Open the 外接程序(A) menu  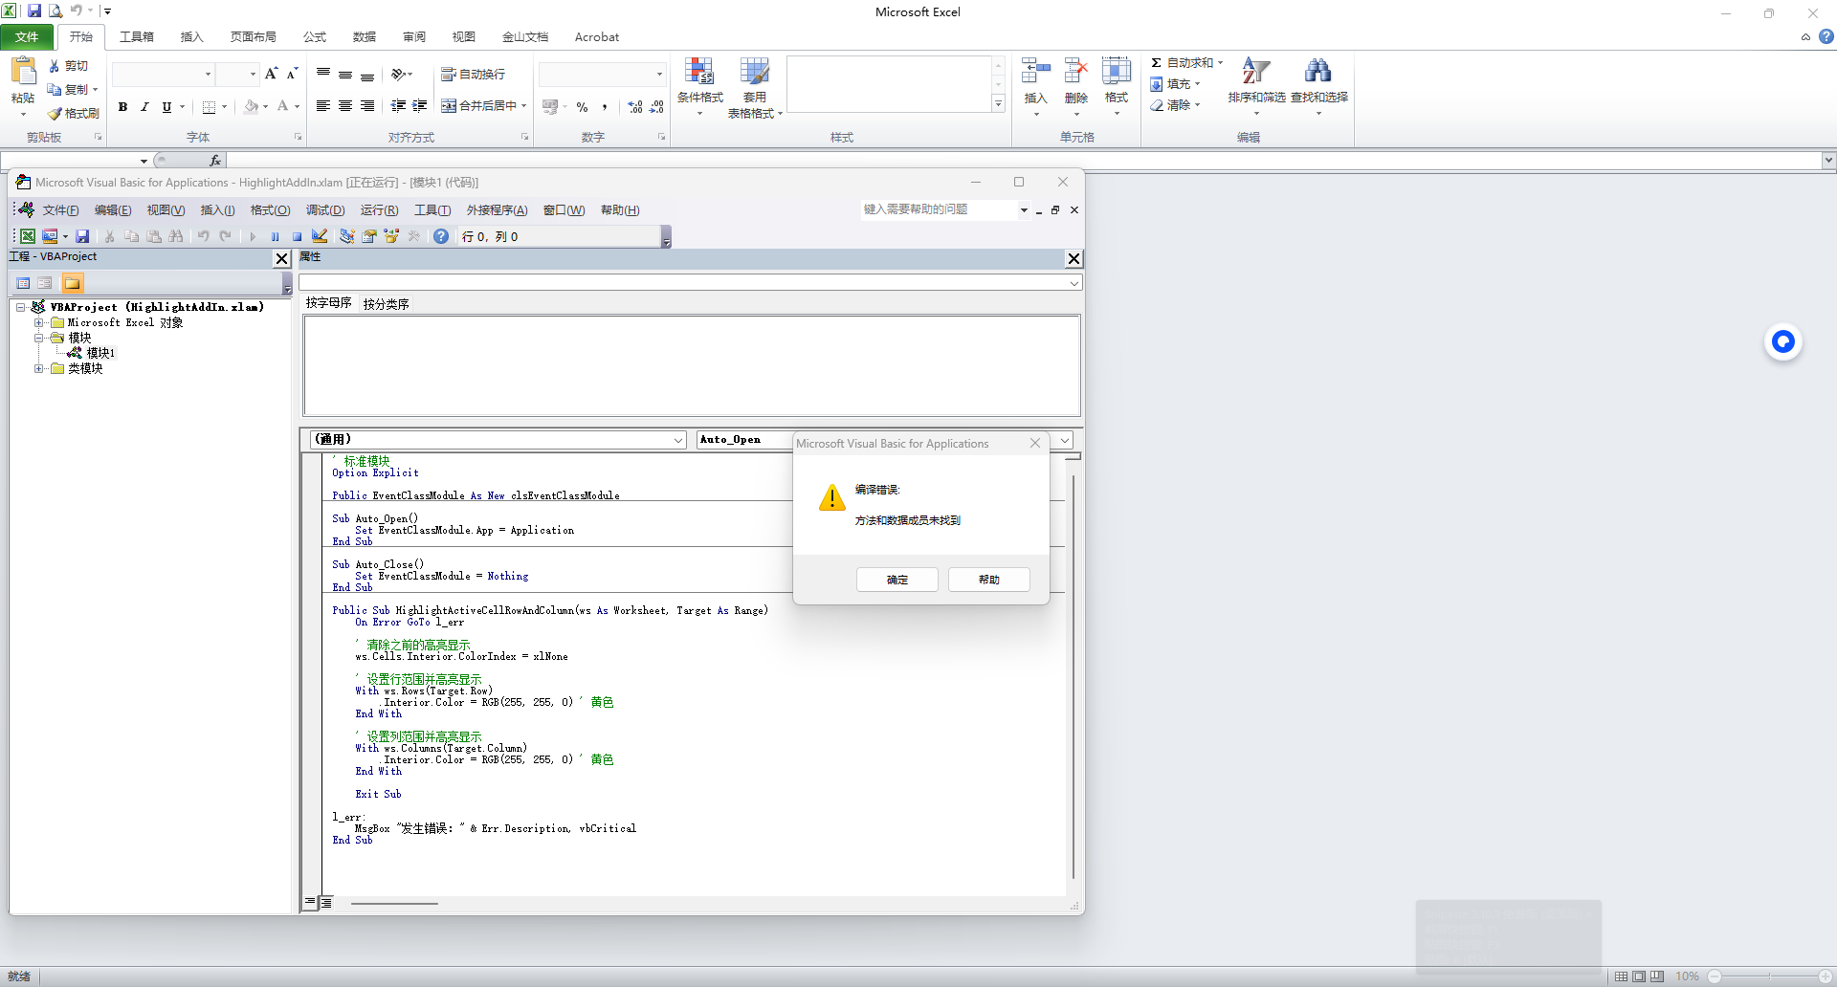click(x=497, y=210)
